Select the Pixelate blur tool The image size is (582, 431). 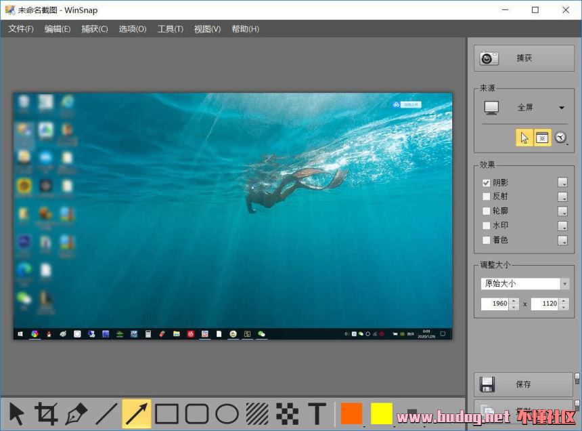coord(288,413)
